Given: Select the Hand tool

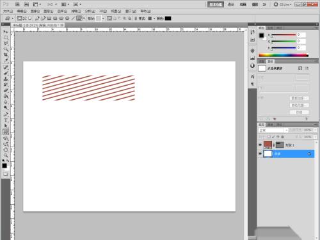Looking at the screenshot, I should click(x=6, y=150).
